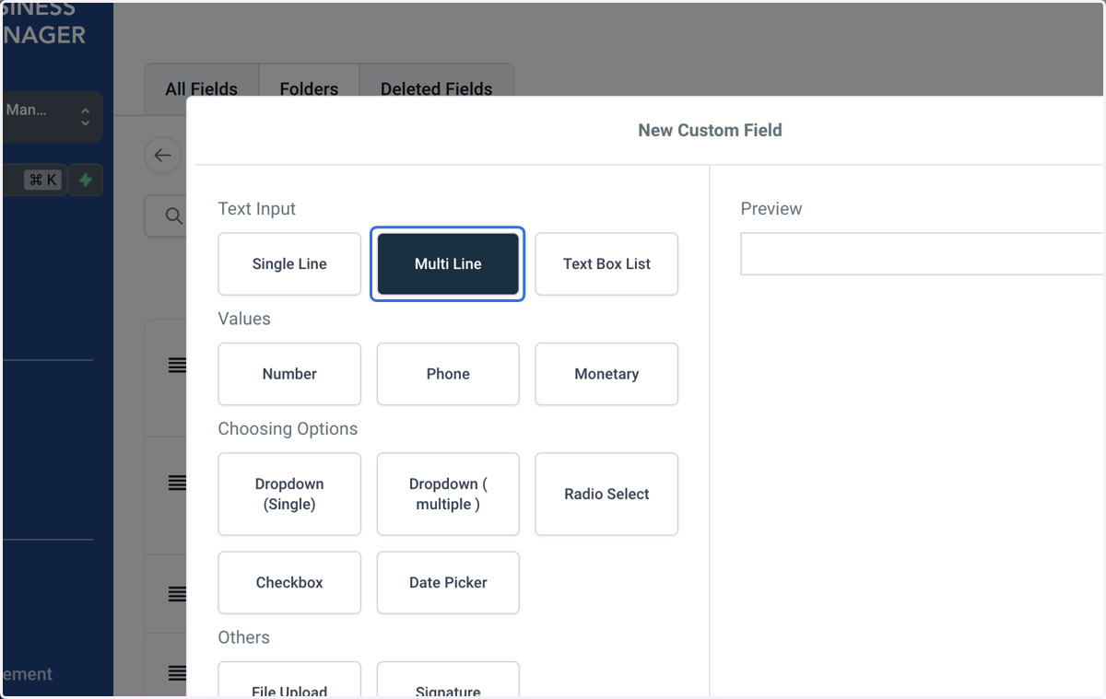Select the Single Line field type
1106x699 pixels.
pyautogui.click(x=289, y=263)
